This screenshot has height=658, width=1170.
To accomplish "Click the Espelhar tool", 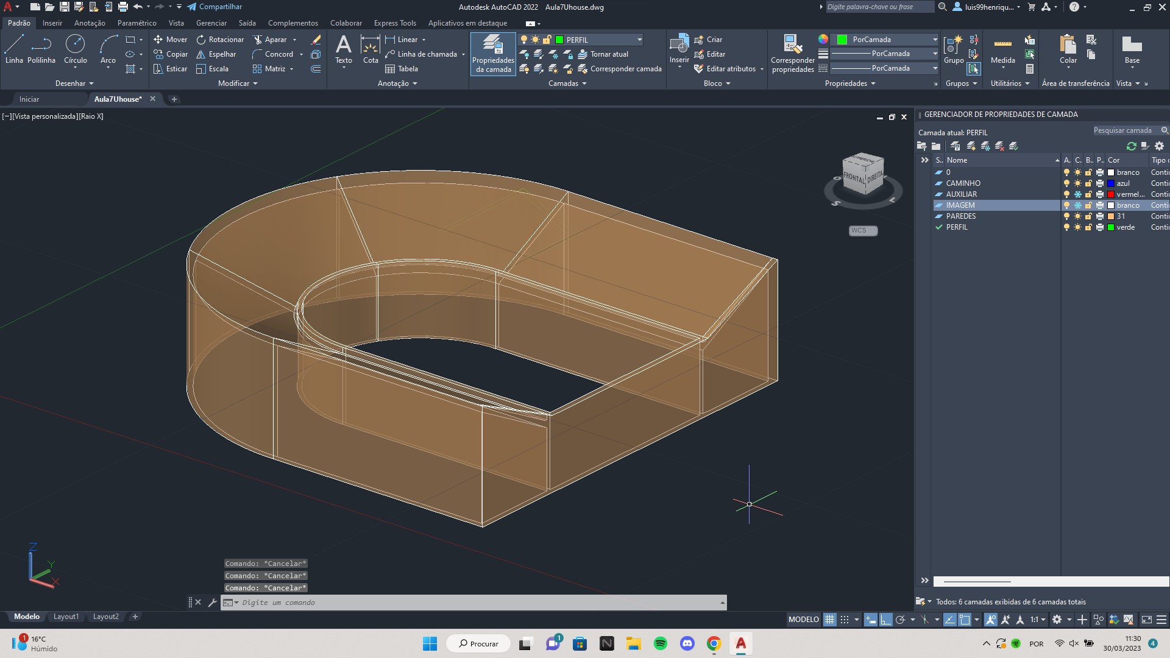I will (216, 54).
